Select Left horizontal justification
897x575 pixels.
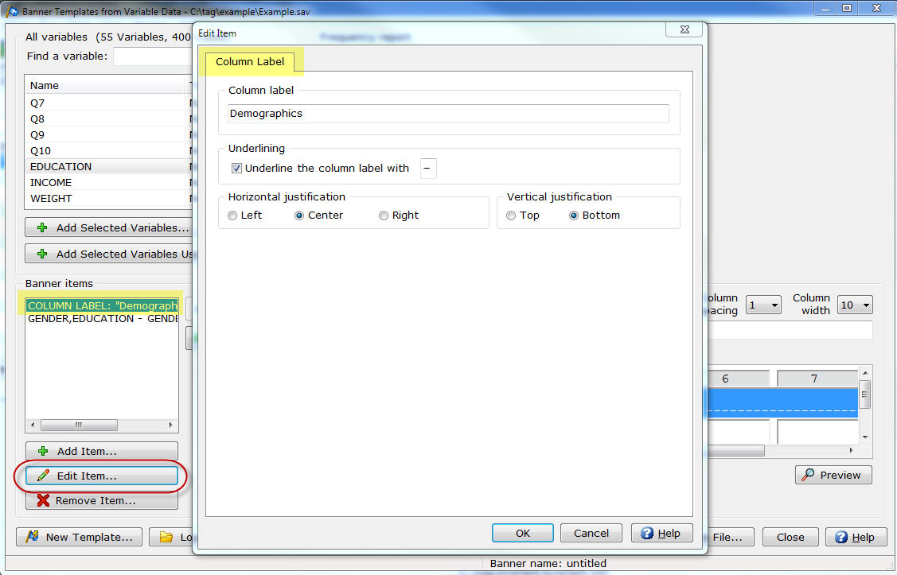click(x=232, y=216)
